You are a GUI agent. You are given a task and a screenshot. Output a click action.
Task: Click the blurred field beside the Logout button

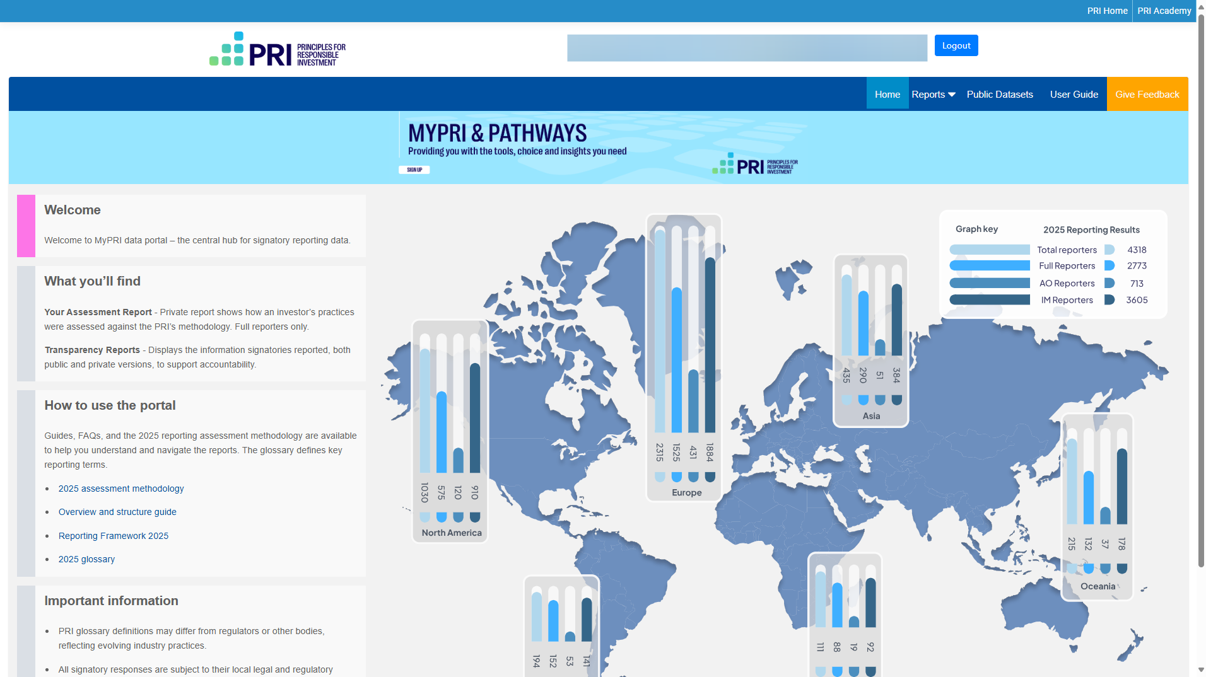point(747,48)
